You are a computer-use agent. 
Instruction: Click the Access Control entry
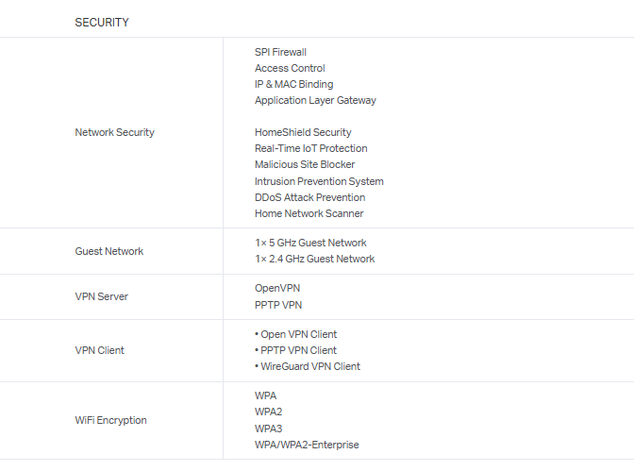(x=290, y=68)
